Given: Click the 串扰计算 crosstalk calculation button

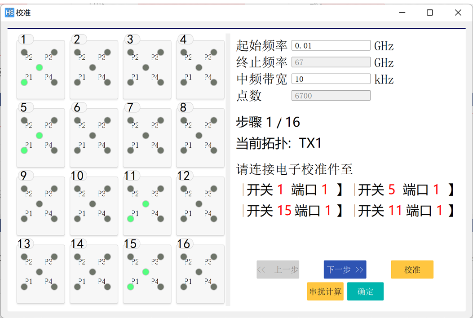Looking at the screenshot, I should [x=325, y=291].
